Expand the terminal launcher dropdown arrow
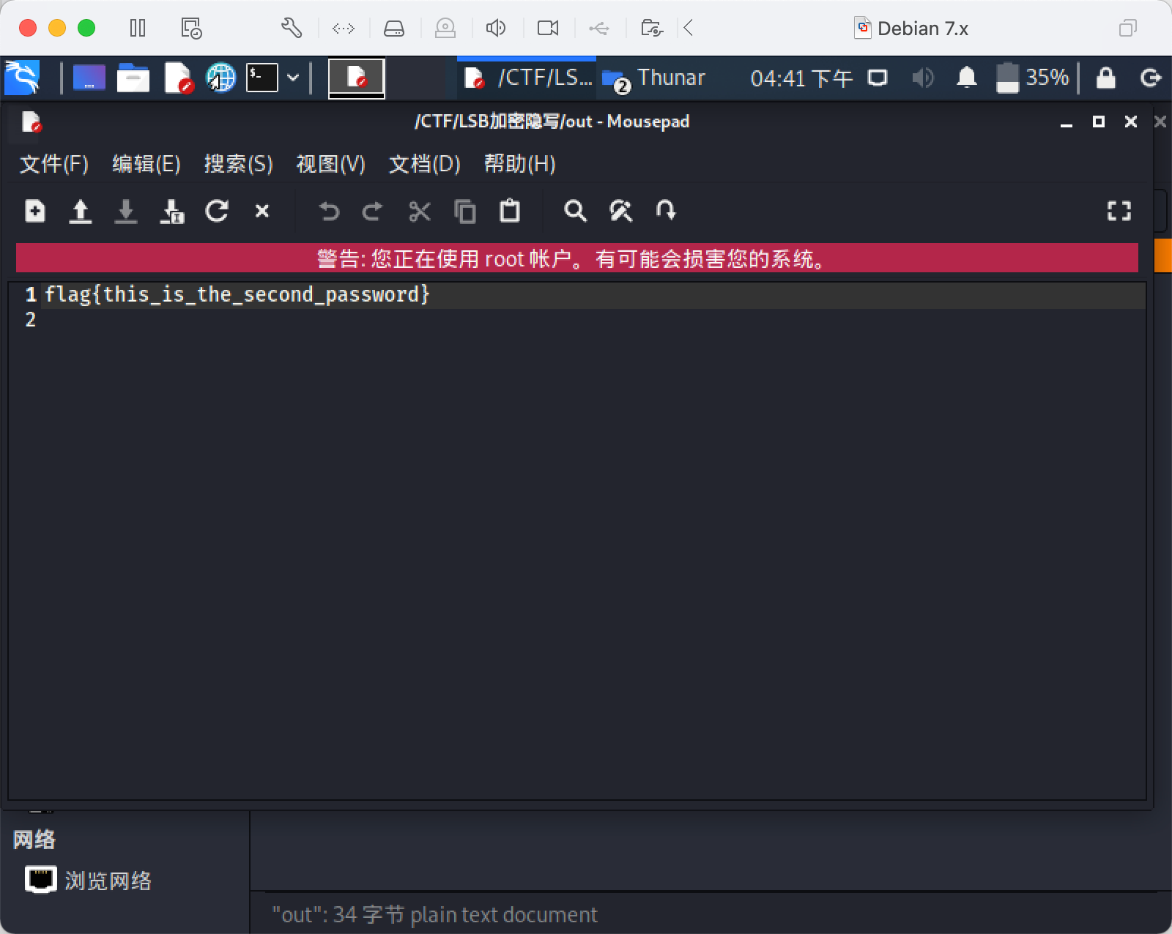The image size is (1172, 934). [x=292, y=78]
